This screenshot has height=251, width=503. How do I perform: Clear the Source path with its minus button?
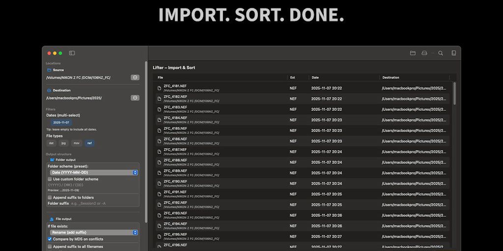point(135,77)
